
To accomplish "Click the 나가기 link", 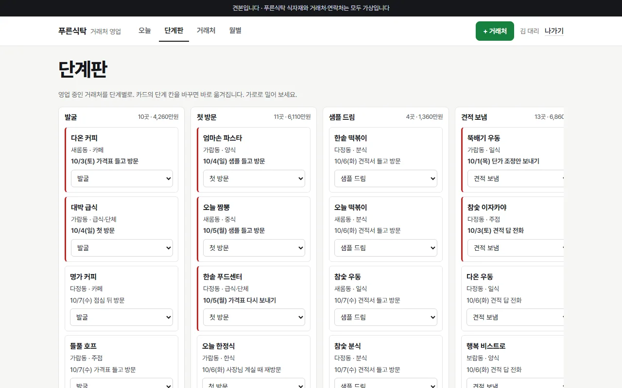I will [554, 31].
